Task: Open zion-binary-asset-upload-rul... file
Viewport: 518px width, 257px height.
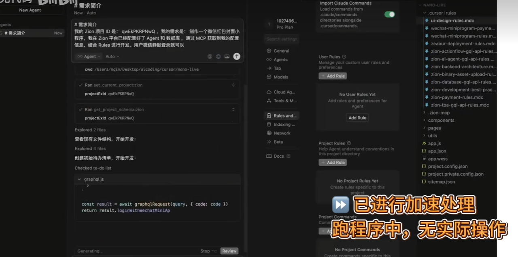Action: pyautogui.click(x=463, y=74)
